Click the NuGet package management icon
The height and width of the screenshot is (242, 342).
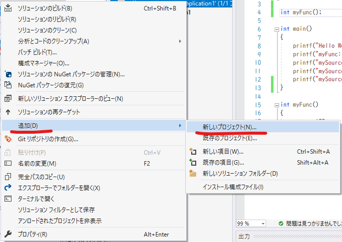tap(8, 74)
